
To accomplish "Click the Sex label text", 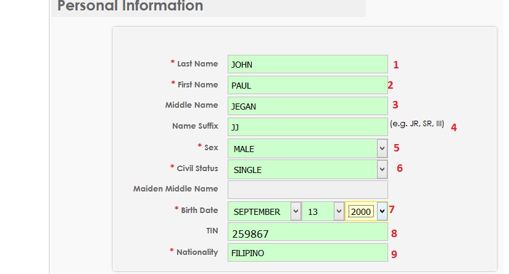I will click(211, 147).
